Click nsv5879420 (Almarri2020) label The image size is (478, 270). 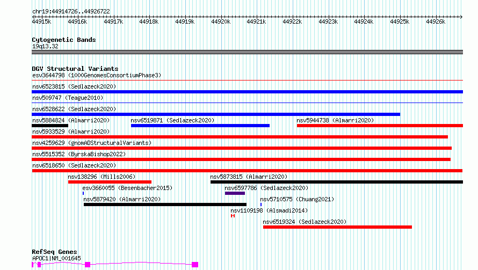point(122,199)
